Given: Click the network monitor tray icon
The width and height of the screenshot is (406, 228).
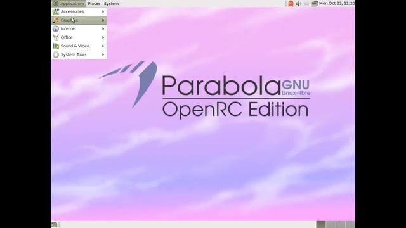Looking at the screenshot, I should 315,3.
